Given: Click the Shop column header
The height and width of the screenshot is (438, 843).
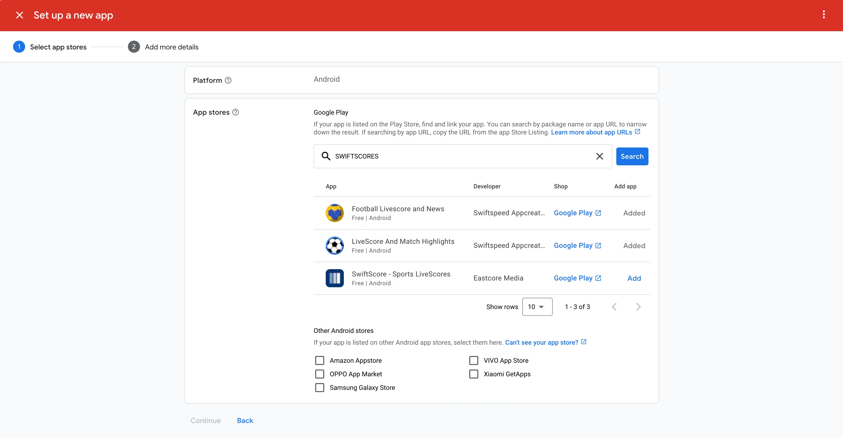Looking at the screenshot, I should click(560, 186).
